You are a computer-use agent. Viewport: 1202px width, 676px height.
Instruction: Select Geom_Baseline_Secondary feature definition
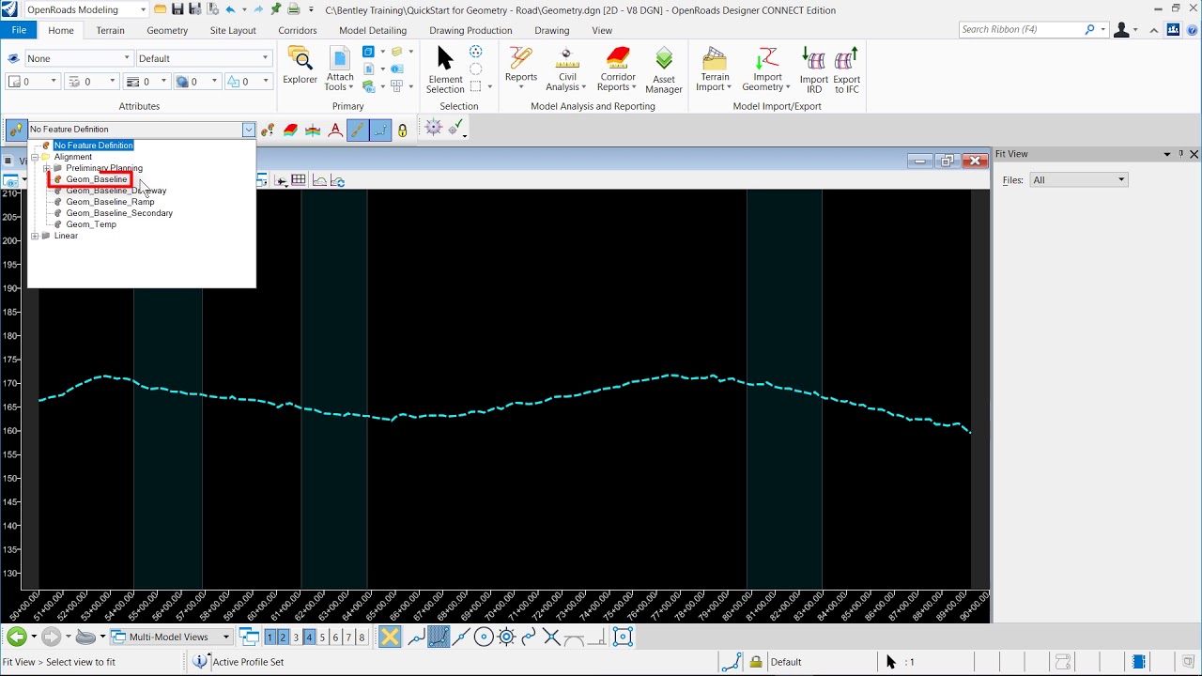pos(119,213)
